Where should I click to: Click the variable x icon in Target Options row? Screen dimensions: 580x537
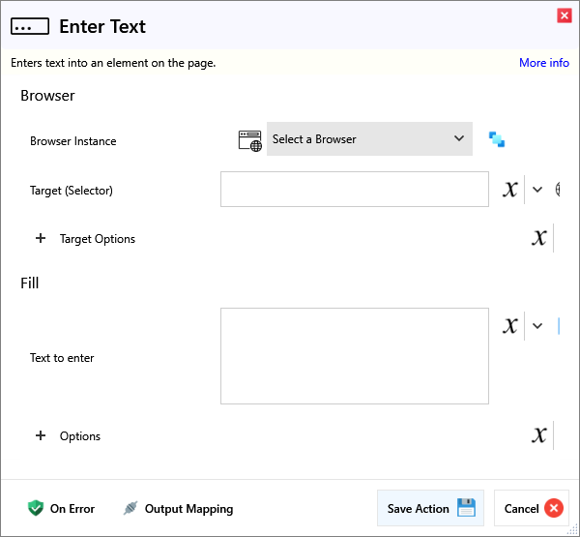coord(539,238)
